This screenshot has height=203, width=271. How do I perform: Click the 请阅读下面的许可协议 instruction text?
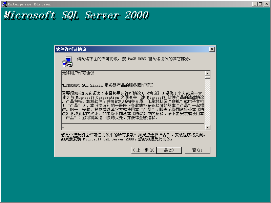click(134, 59)
